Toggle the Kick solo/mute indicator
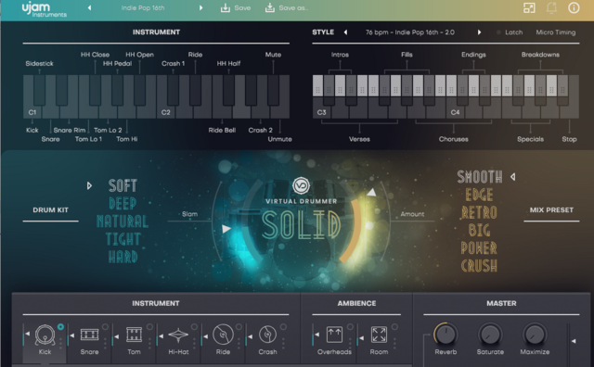594x367 pixels. click(x=60, y=327)
